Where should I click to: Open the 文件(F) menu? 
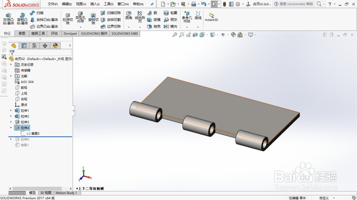pos(52,4)
